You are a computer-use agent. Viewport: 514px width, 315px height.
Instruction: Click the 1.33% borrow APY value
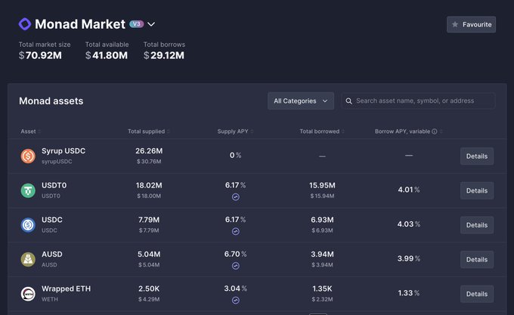[x=409, y=293]
